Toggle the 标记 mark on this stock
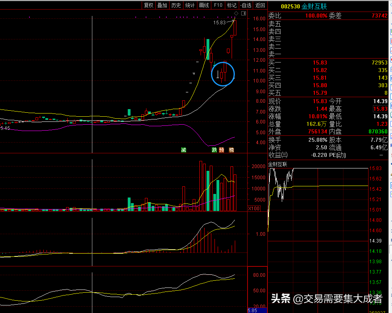This screenshot has height=313, width=392. click(232, 5)
